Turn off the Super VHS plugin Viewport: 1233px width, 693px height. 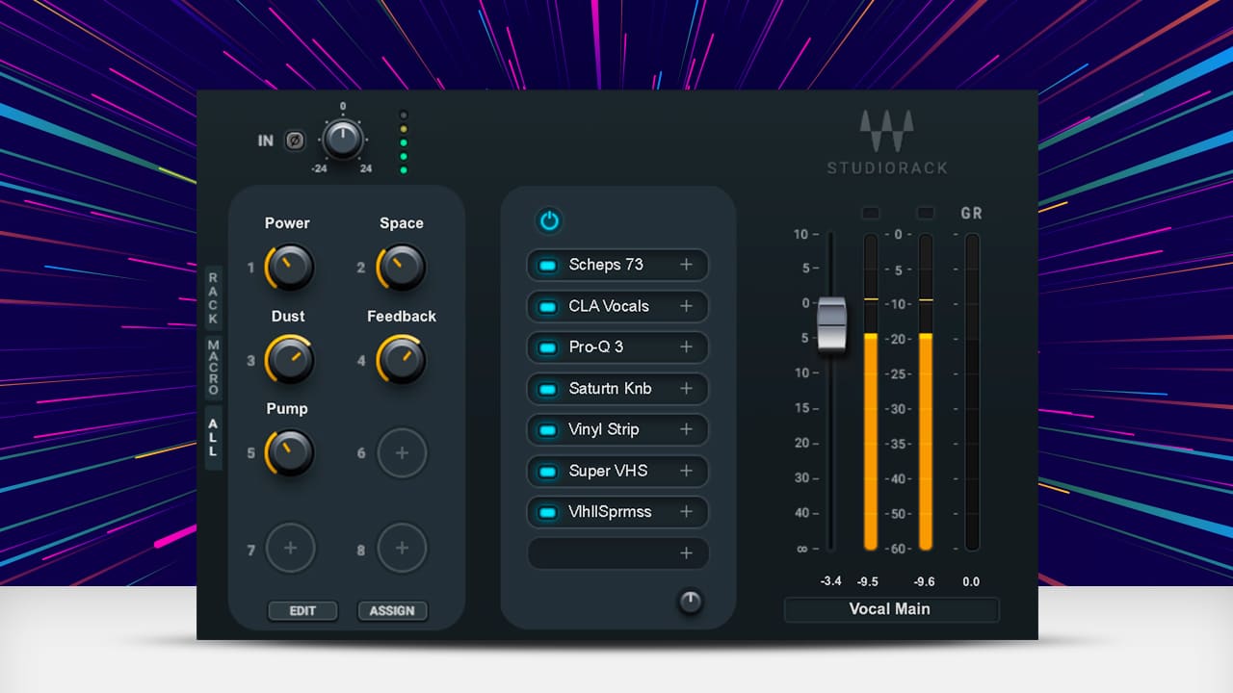click(548, 472)
